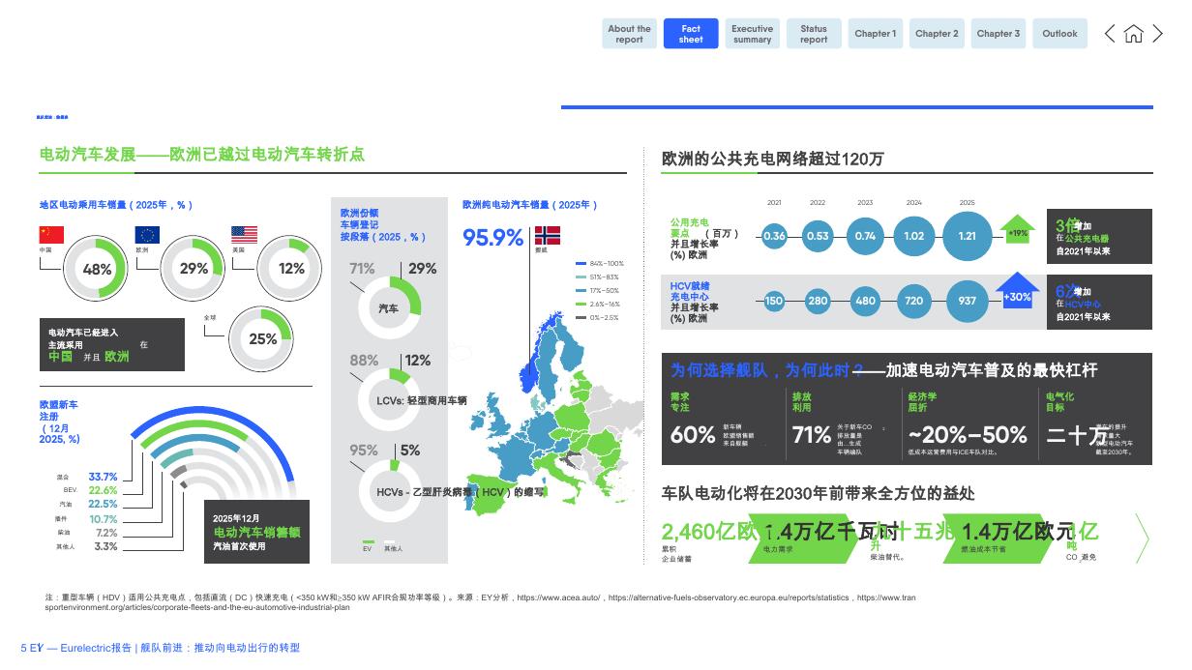Click the 汽车 donut chart showing 29%
This screenshot has height=670, width=1192.
[x=388, y=308]
